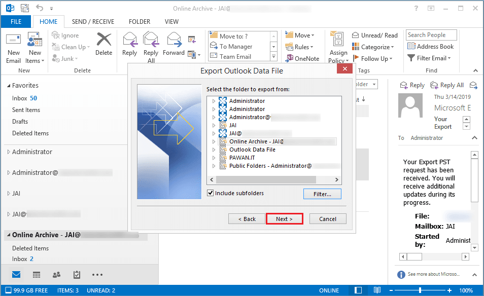Image resolution: width=484 pixels, height=296 pixels.
Task: Click the navigation bar more options dots
Action: pyautogui.click(x=97, y=274)
